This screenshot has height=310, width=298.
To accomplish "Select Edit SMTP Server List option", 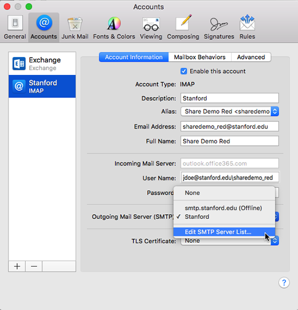I will (224, 232).
